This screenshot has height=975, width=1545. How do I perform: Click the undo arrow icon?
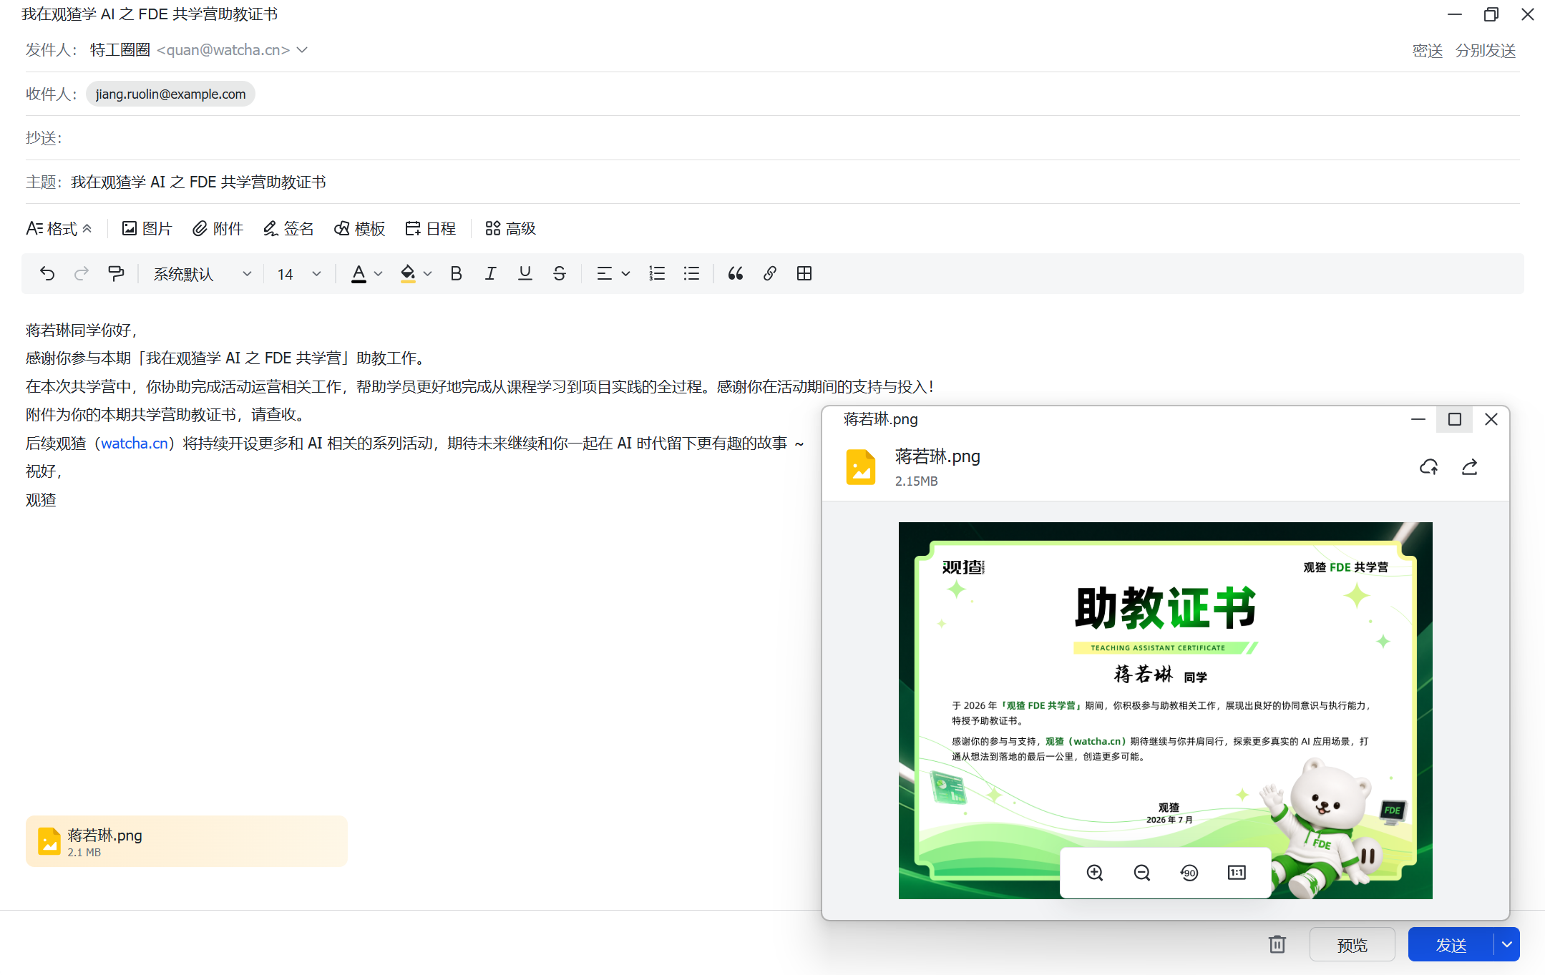click(47, 274)
